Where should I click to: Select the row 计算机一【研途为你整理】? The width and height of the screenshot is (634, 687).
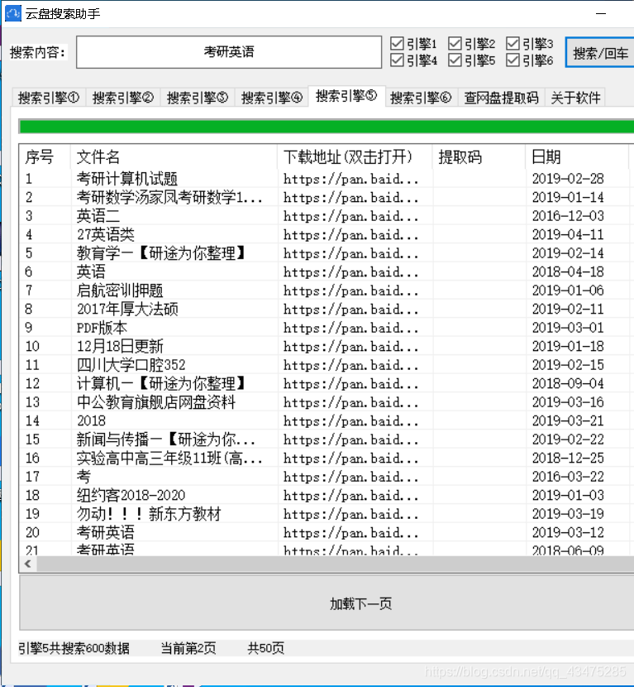pos(327,383)
